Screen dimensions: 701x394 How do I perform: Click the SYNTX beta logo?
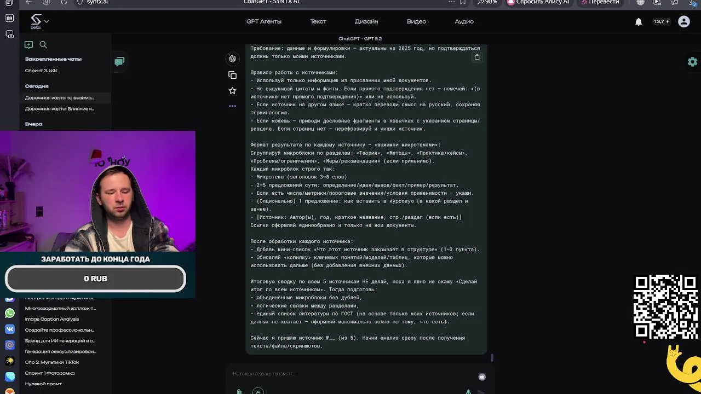pos(36,21)
